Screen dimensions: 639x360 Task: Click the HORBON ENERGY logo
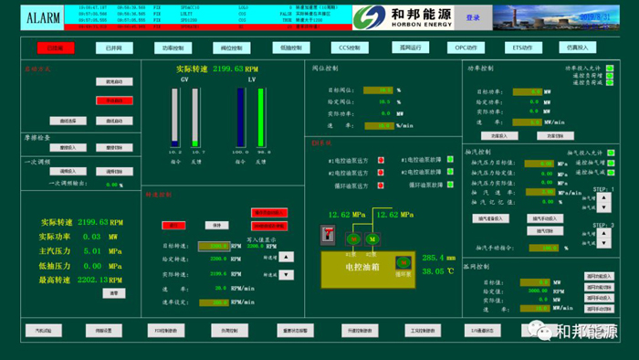403,17
